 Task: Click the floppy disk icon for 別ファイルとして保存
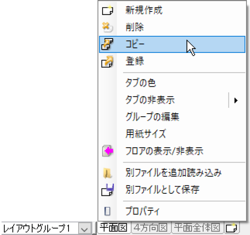(x=107, y=190)
